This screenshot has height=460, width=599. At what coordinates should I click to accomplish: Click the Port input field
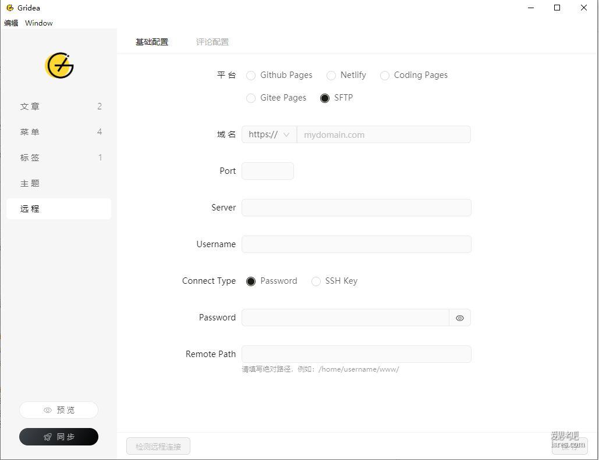click(x=268, y=170)
